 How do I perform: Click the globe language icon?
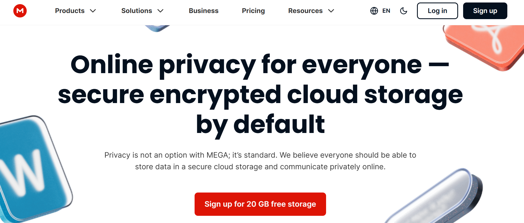pyautogui.click(x=374, y=11)
